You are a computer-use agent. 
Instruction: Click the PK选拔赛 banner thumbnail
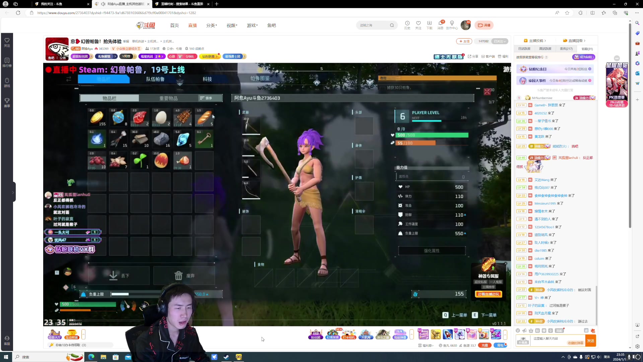[x=617, y=85]
